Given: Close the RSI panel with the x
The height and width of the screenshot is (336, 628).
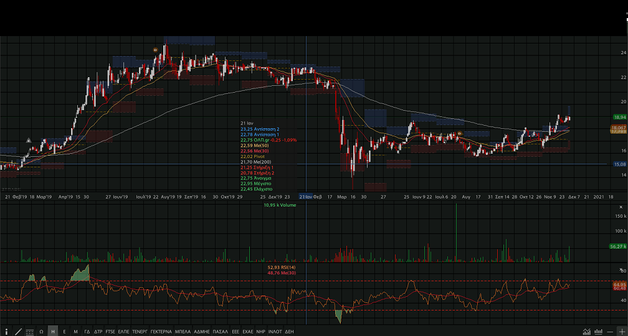Looking at the screenshot, I should click(x=622, y=270).
